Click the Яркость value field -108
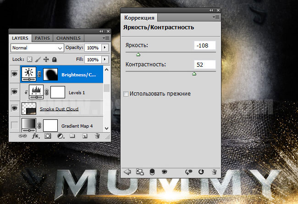The image size is (298, 204). point(205,45)
